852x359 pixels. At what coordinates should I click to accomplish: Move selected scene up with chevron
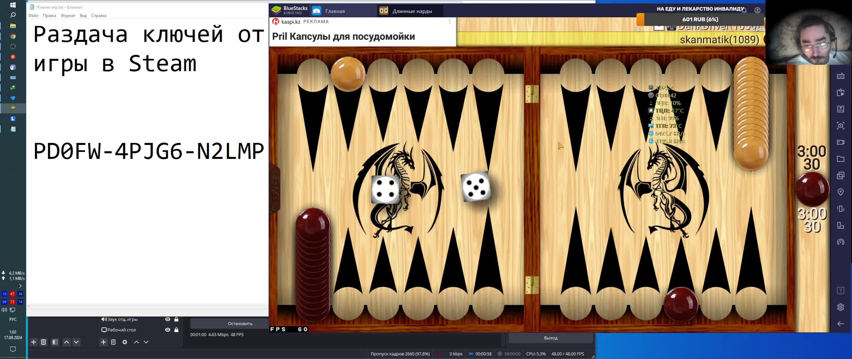[67, 342]
